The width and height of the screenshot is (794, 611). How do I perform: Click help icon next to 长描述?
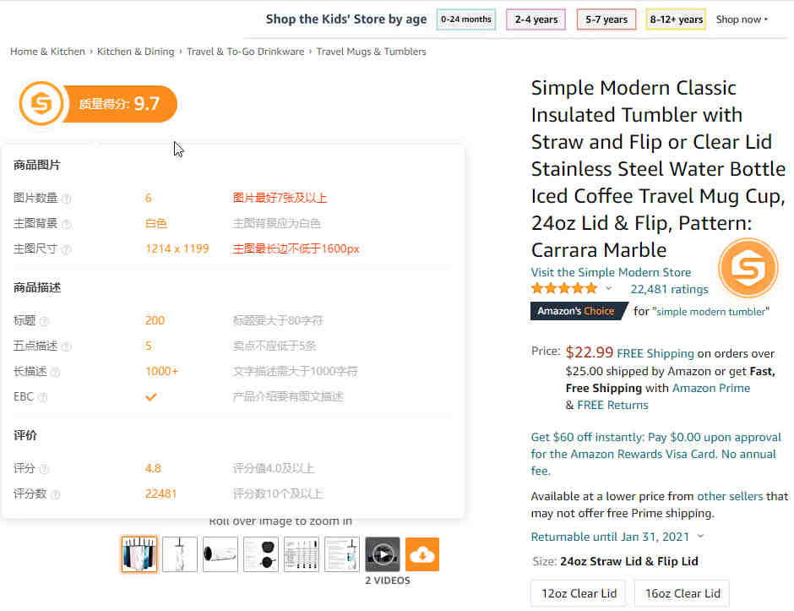[x=55, y=373]
